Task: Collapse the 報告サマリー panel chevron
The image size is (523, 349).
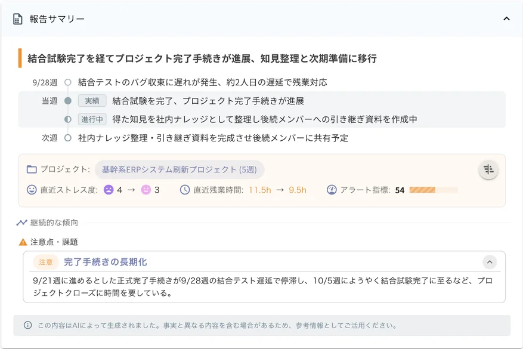Action: click(506, 18)
